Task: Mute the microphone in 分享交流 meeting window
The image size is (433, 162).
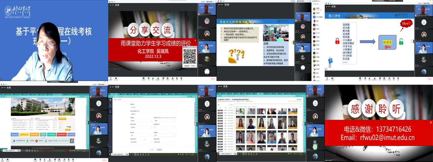Action: (x=111, y=78)
